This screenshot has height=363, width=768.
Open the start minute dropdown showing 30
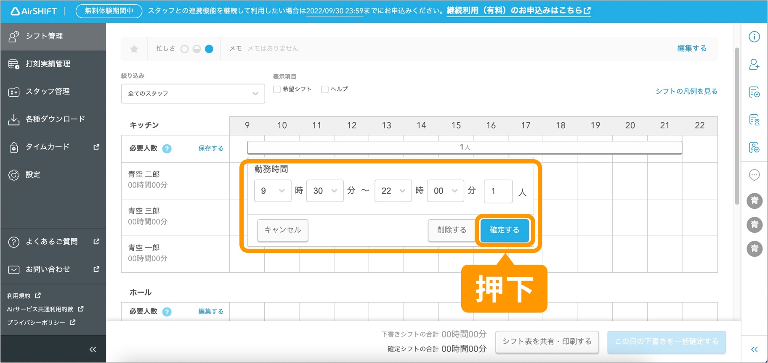325,191
